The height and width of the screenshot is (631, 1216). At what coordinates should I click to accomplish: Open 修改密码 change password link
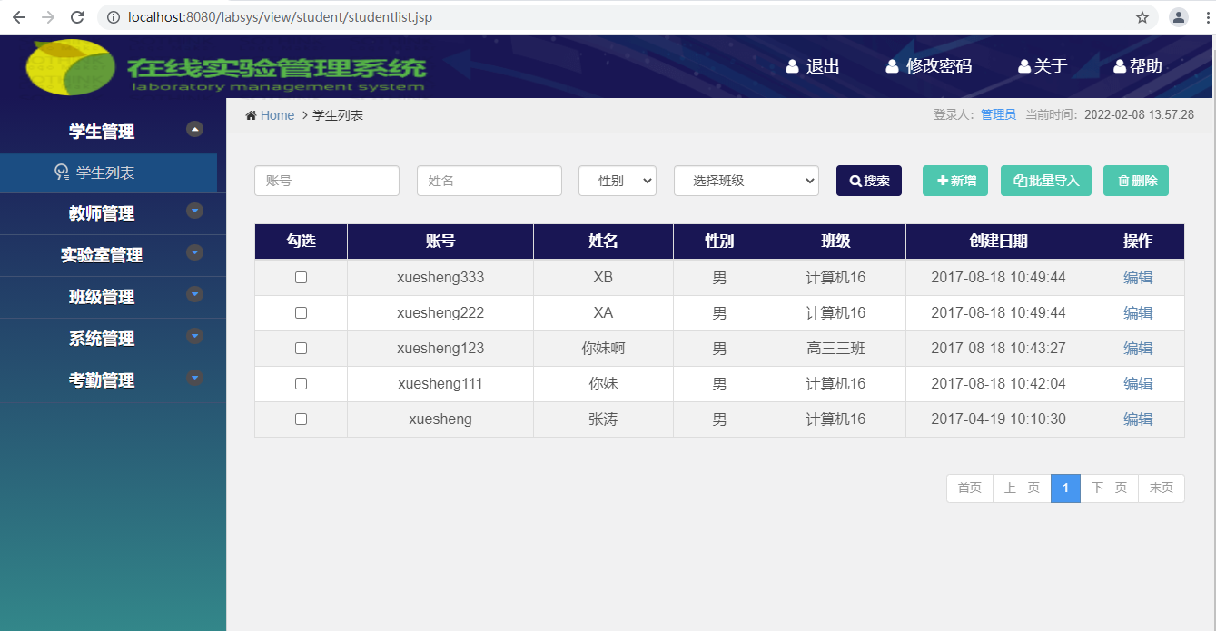[x=939, y=66]
